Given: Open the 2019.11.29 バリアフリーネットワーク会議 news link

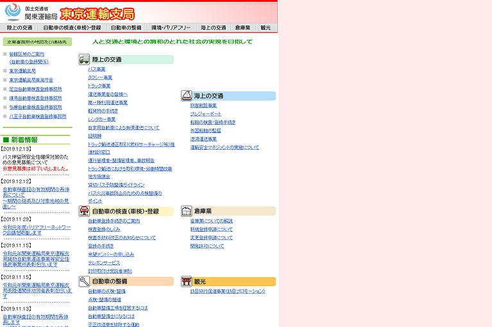Looking at the screenshot, I should (37, 230).
